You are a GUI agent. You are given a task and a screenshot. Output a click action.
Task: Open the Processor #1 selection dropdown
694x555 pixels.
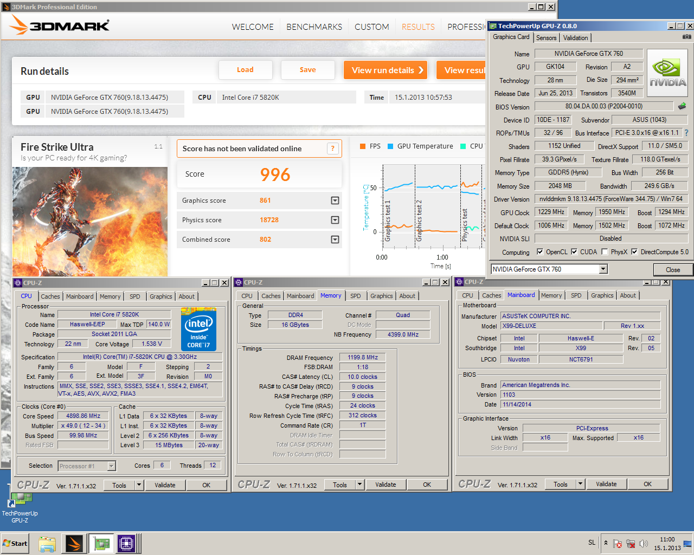pyautogui.click(x=111, y=466)
